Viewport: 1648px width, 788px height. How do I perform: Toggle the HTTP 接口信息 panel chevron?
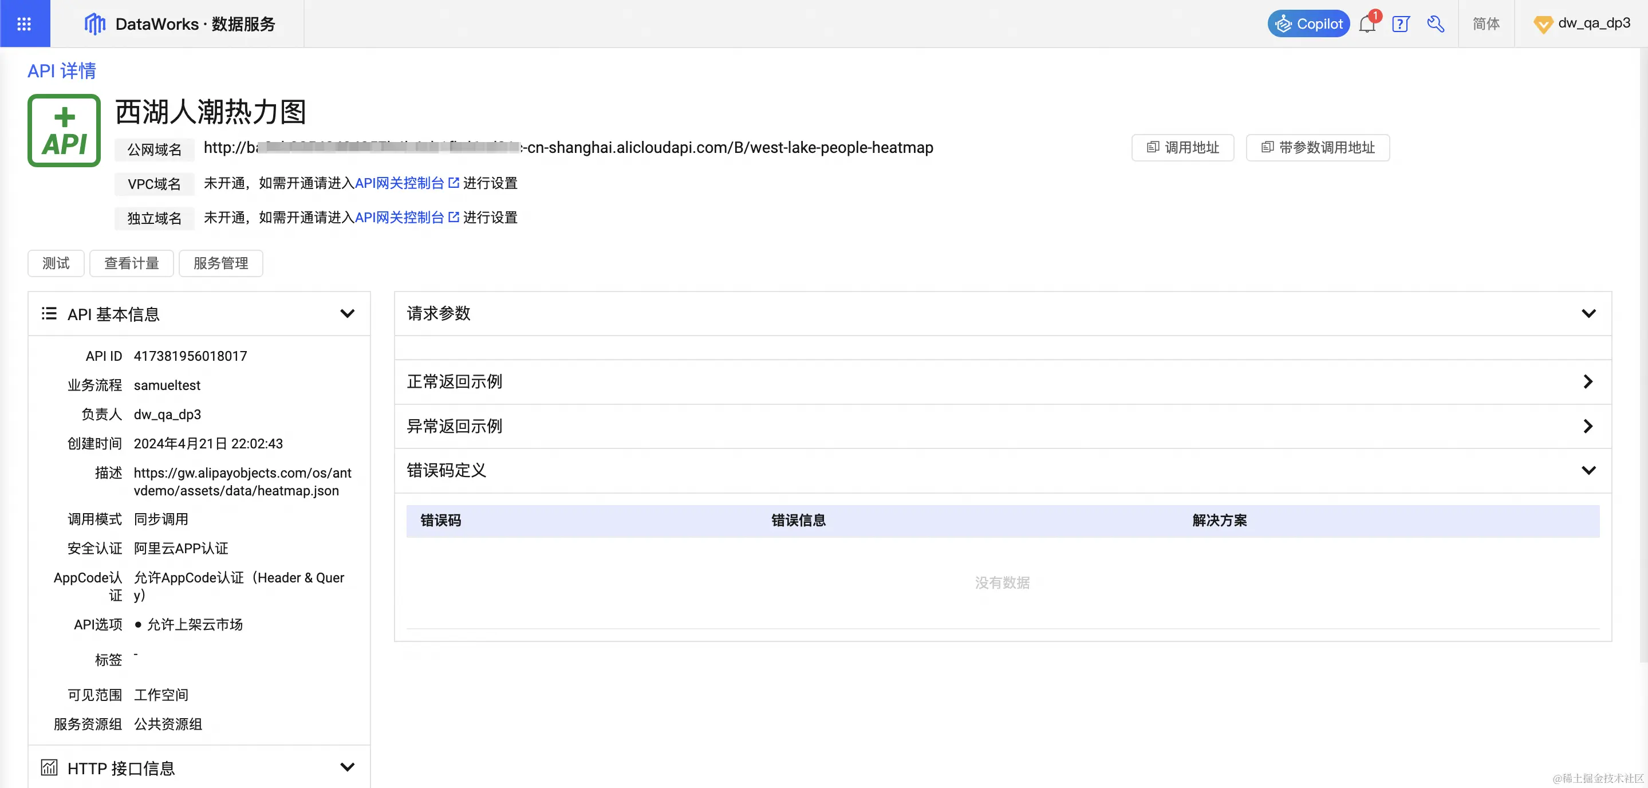[347, 767]
